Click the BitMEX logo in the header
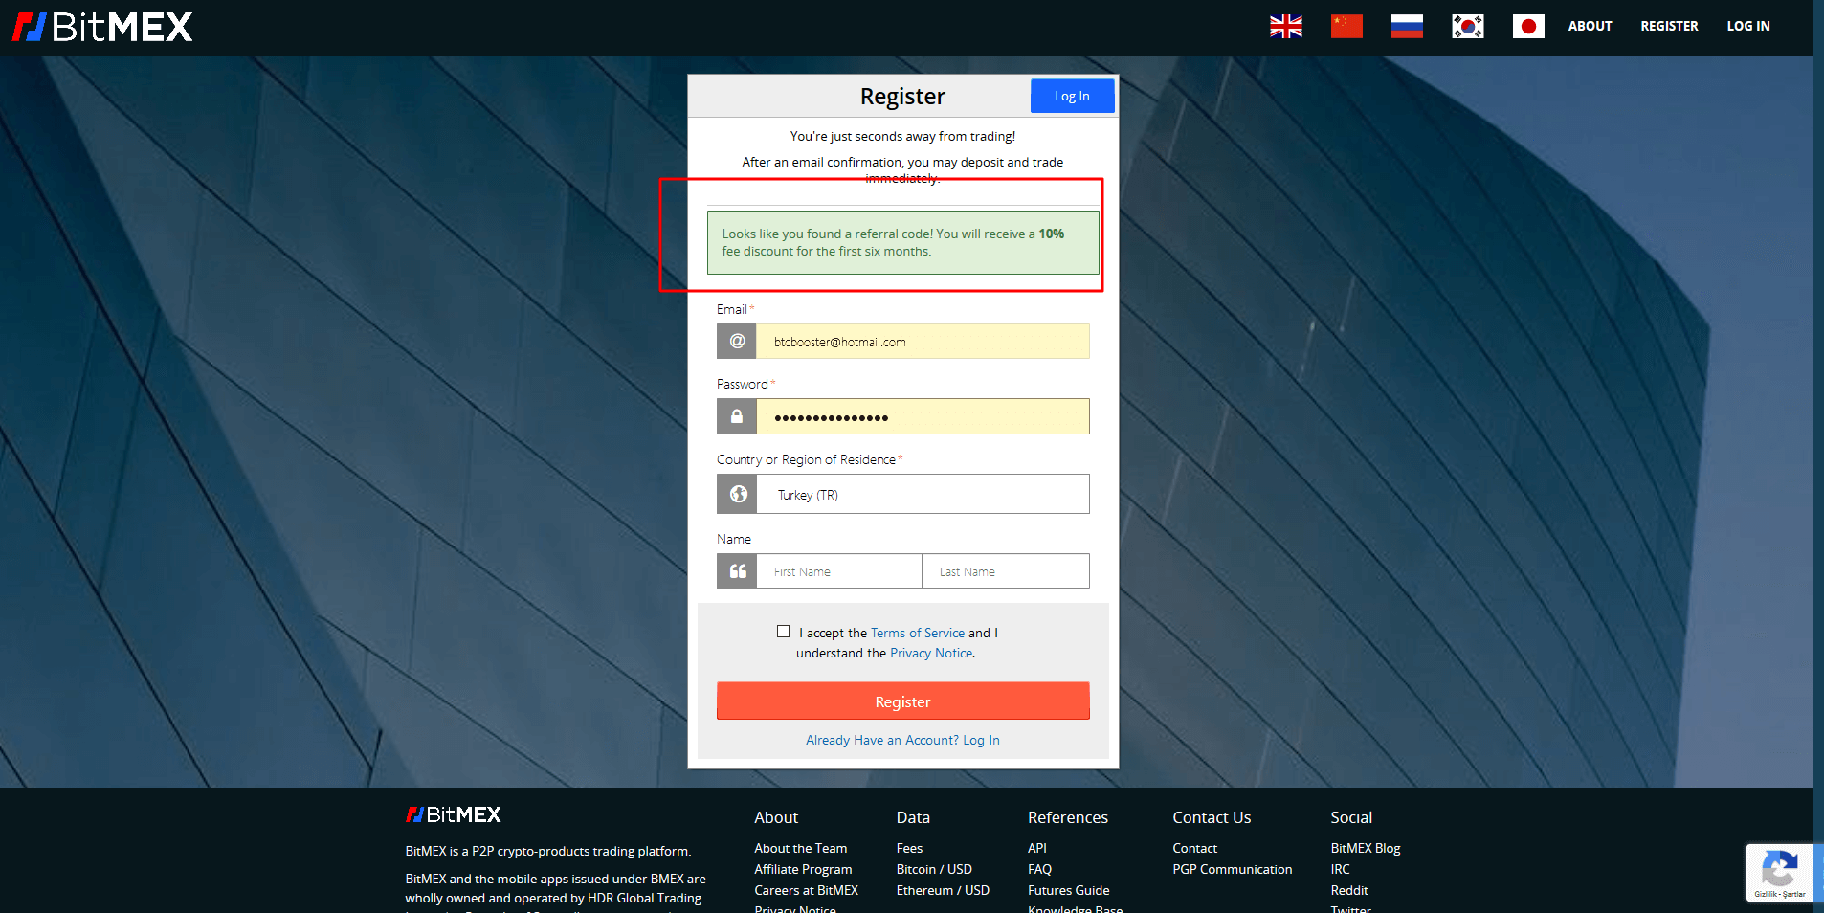This screenshot has width=1824, height=913. [102, 27]
